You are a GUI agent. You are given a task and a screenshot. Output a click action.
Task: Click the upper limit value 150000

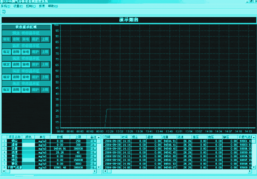78,160
